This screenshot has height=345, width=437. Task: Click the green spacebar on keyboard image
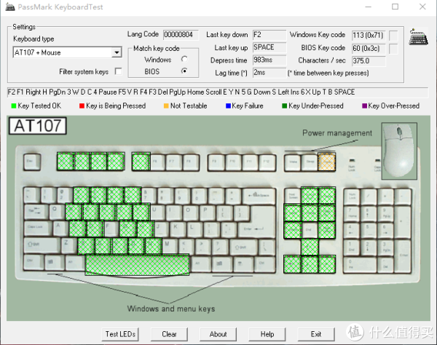[x=137, y=264]
